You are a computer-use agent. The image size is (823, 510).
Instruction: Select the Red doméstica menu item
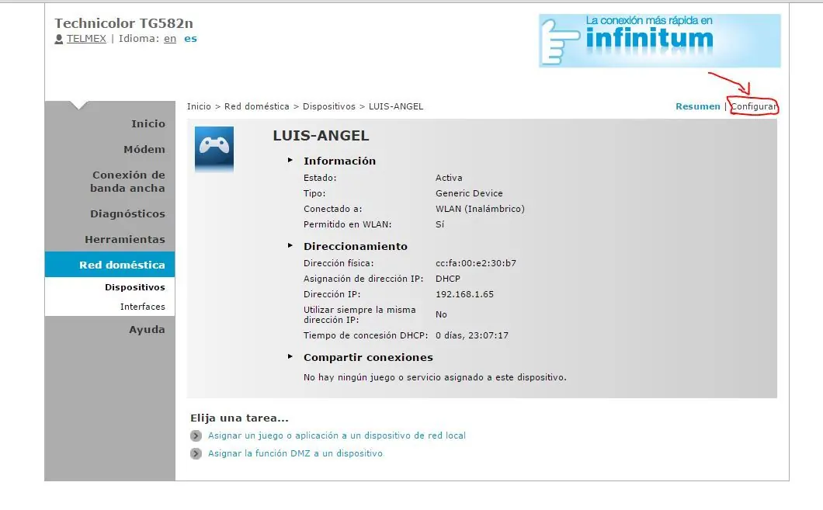click(109, 265)
